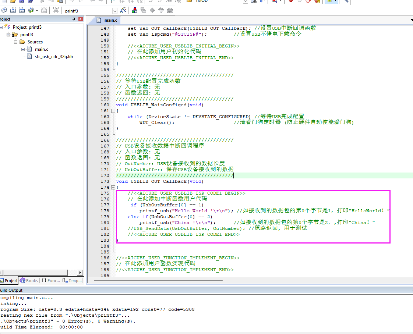Open the Manage Project Items icon
Image resolution: width=413 pixels, height=334 pixels.
[x=135, y=11]
